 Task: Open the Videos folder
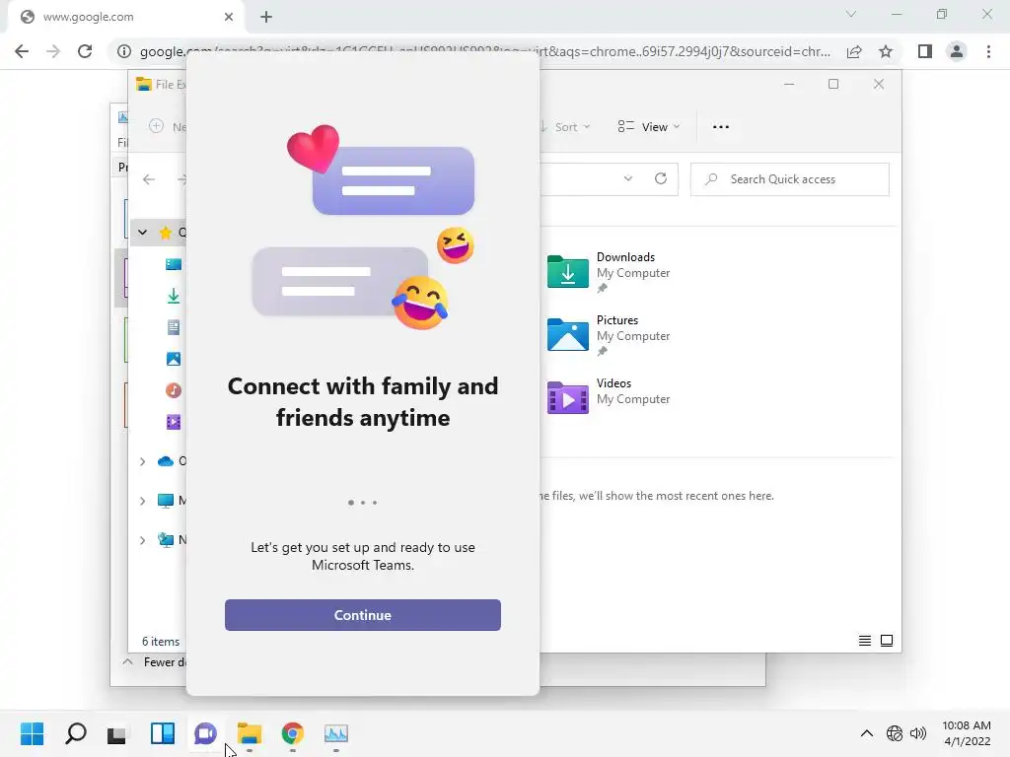[x=610, y=398]
